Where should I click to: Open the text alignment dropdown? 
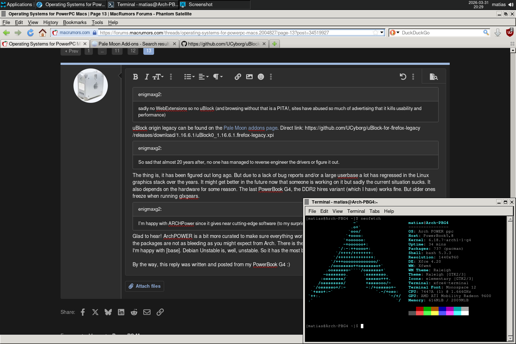[204, 77]
